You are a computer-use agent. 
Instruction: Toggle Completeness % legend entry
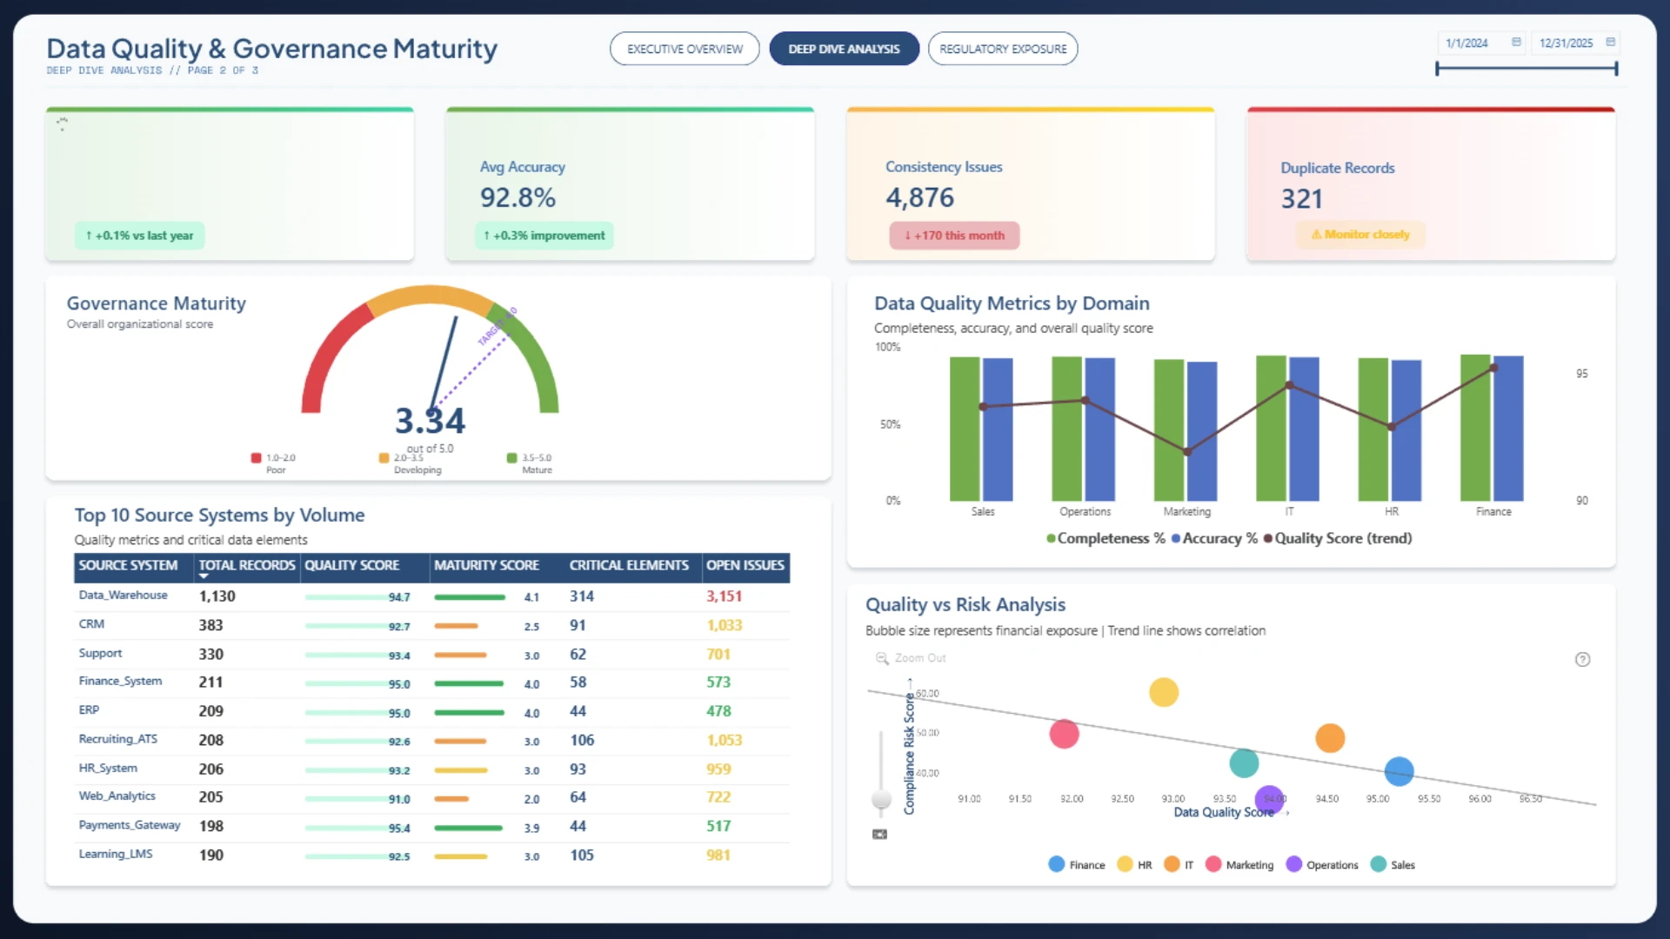coord(1106,538)
